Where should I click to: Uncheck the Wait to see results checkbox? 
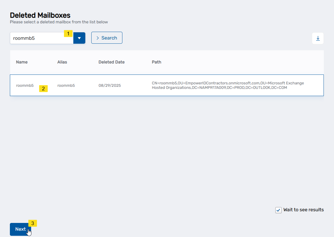278,210
